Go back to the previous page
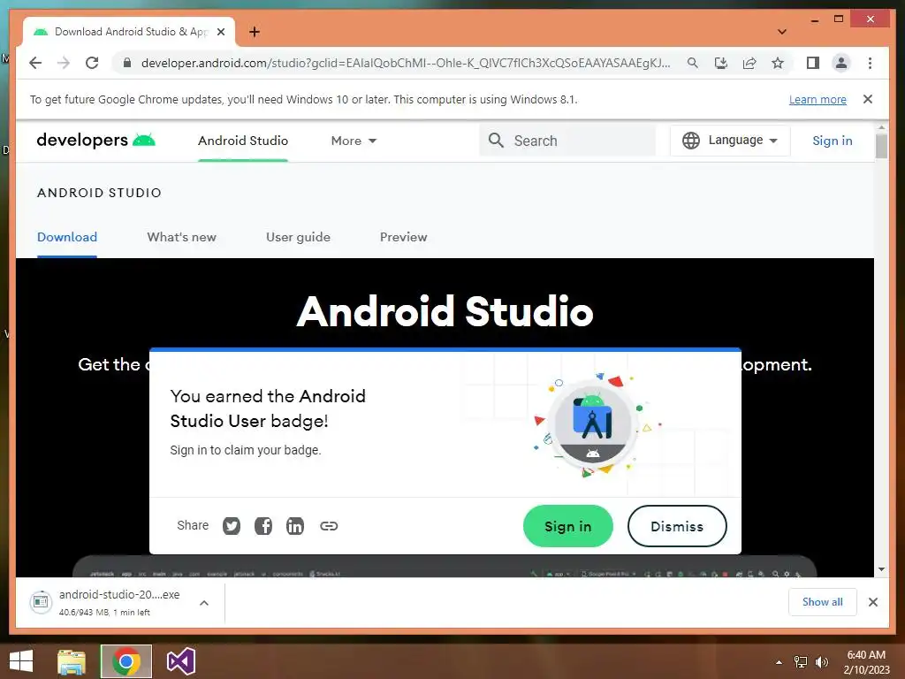Screen dimensions: 905x679 pos(35,63)
